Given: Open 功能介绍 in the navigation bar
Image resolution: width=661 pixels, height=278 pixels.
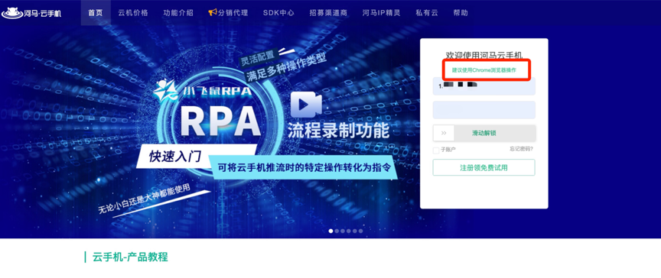Looking at the screenshot, I should [178, 13].
